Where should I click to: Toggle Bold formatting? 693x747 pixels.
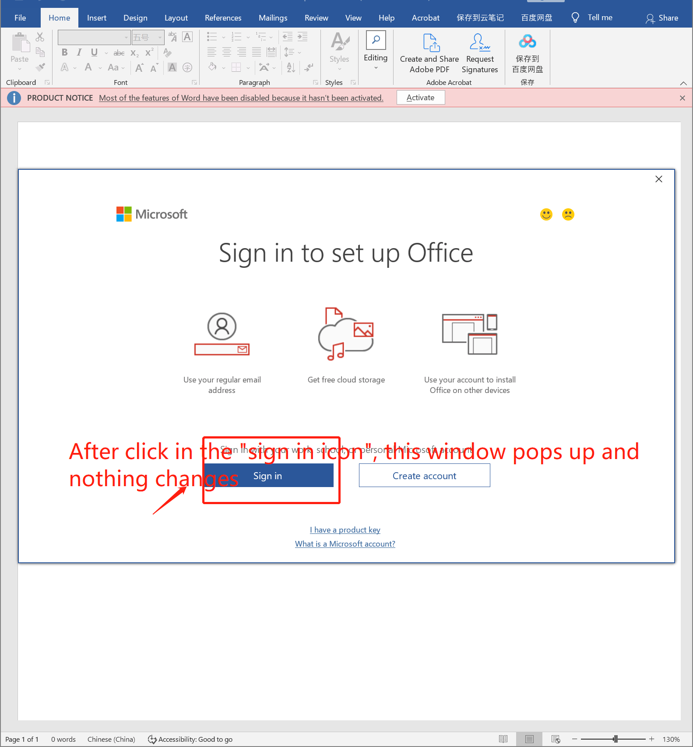65,53
